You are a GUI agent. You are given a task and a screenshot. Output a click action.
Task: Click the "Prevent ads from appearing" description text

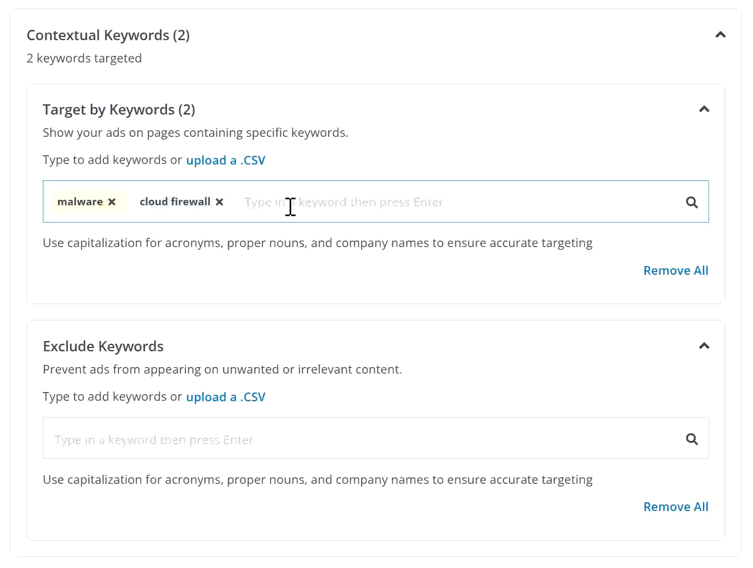[x=222, y=370]
